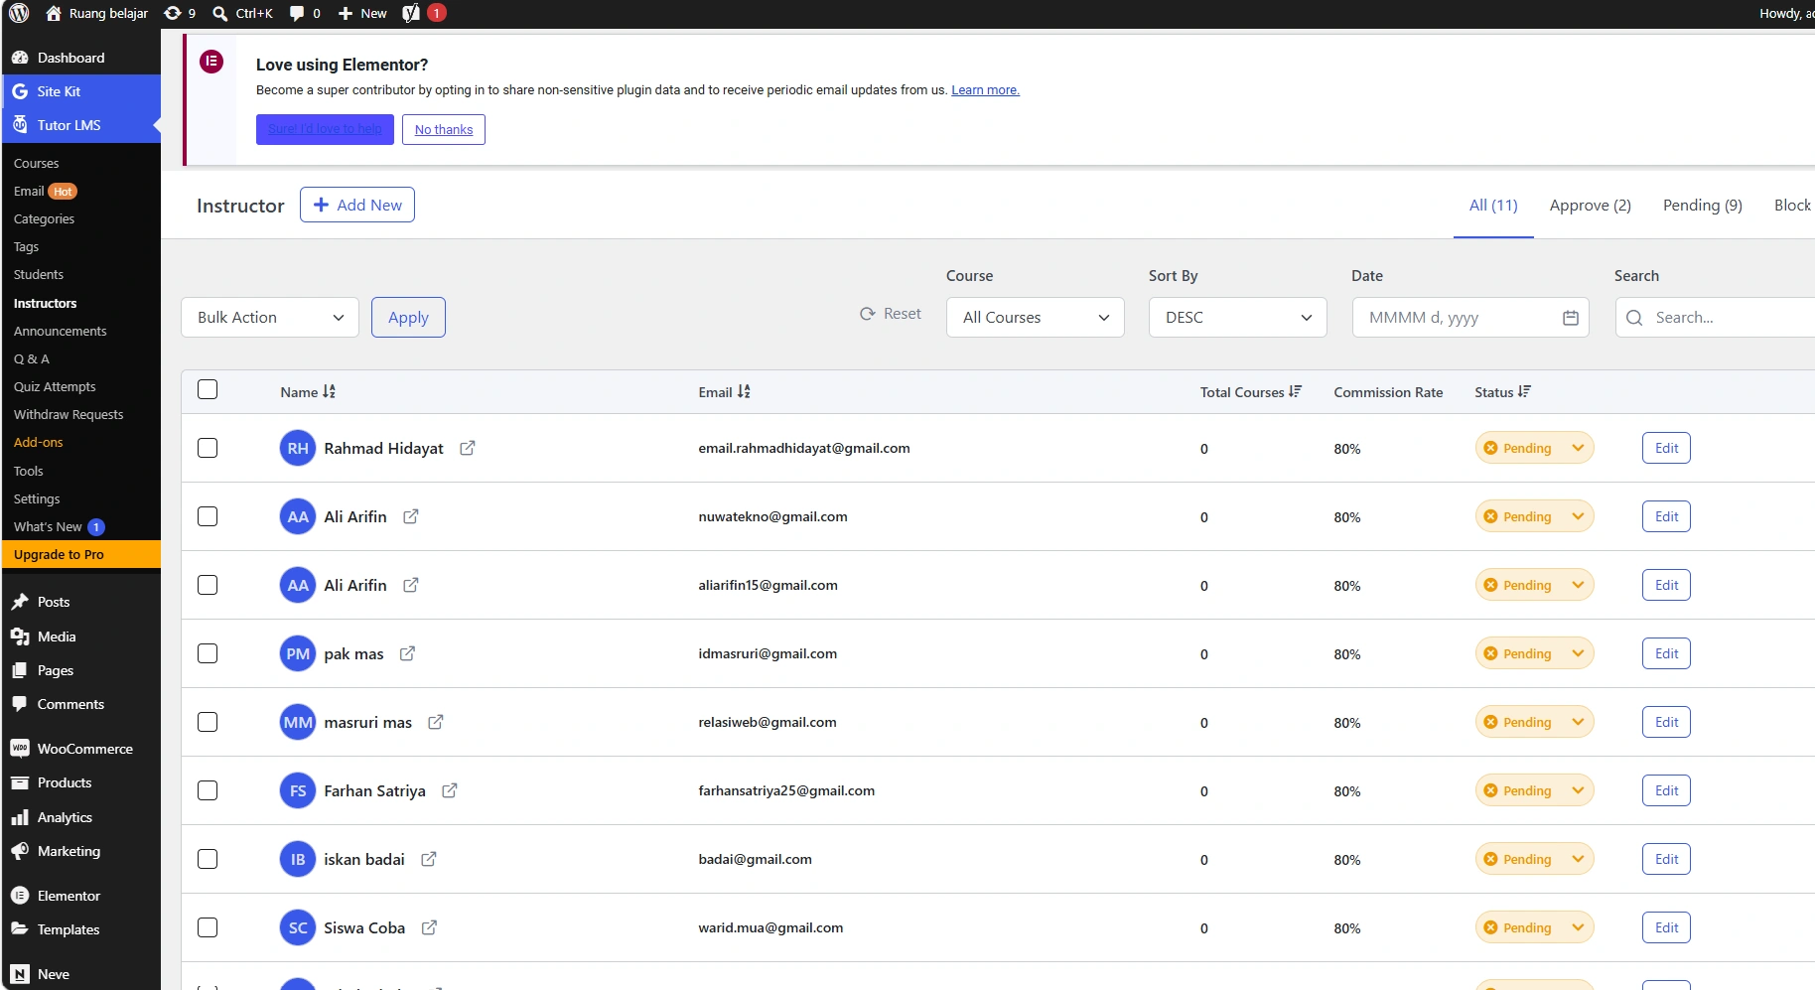Open comments bubble icon in admin bar
Image resolution: width=1815 pixels, height=990 pixels.
coord(297,13)
